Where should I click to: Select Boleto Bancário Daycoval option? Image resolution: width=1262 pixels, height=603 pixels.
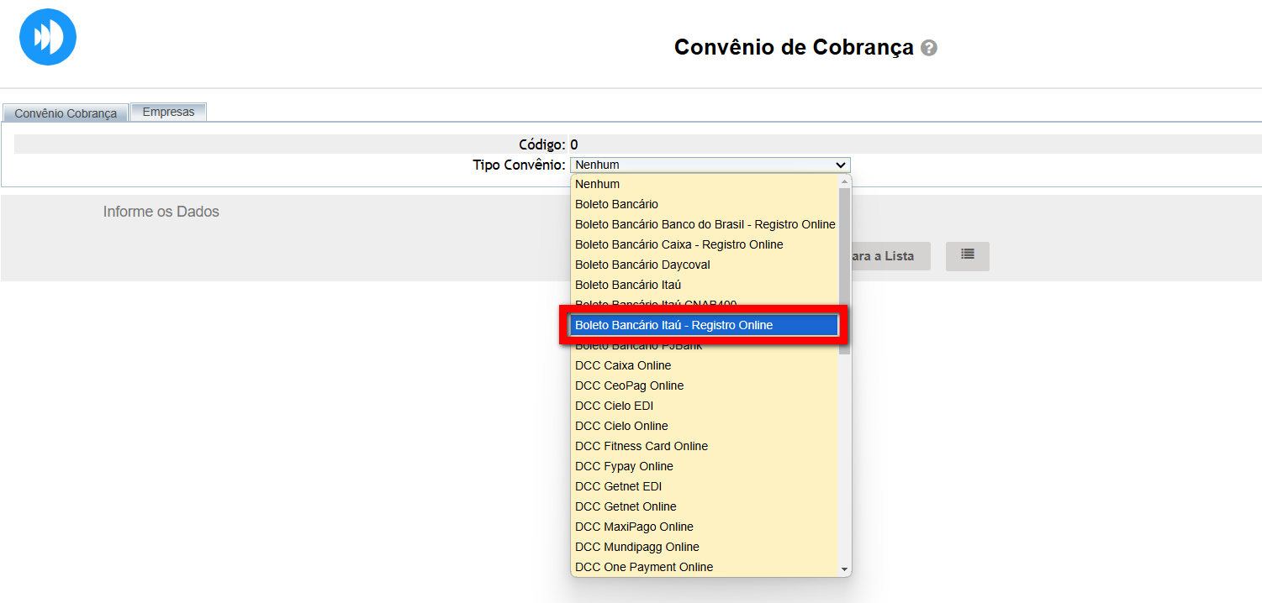point(705,265)
